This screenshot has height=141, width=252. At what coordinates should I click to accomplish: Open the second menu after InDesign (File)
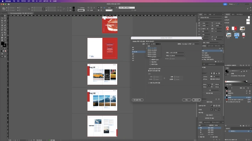[14, 1]
